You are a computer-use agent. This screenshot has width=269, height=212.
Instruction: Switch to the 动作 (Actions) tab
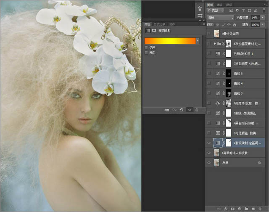pos(172,24)
